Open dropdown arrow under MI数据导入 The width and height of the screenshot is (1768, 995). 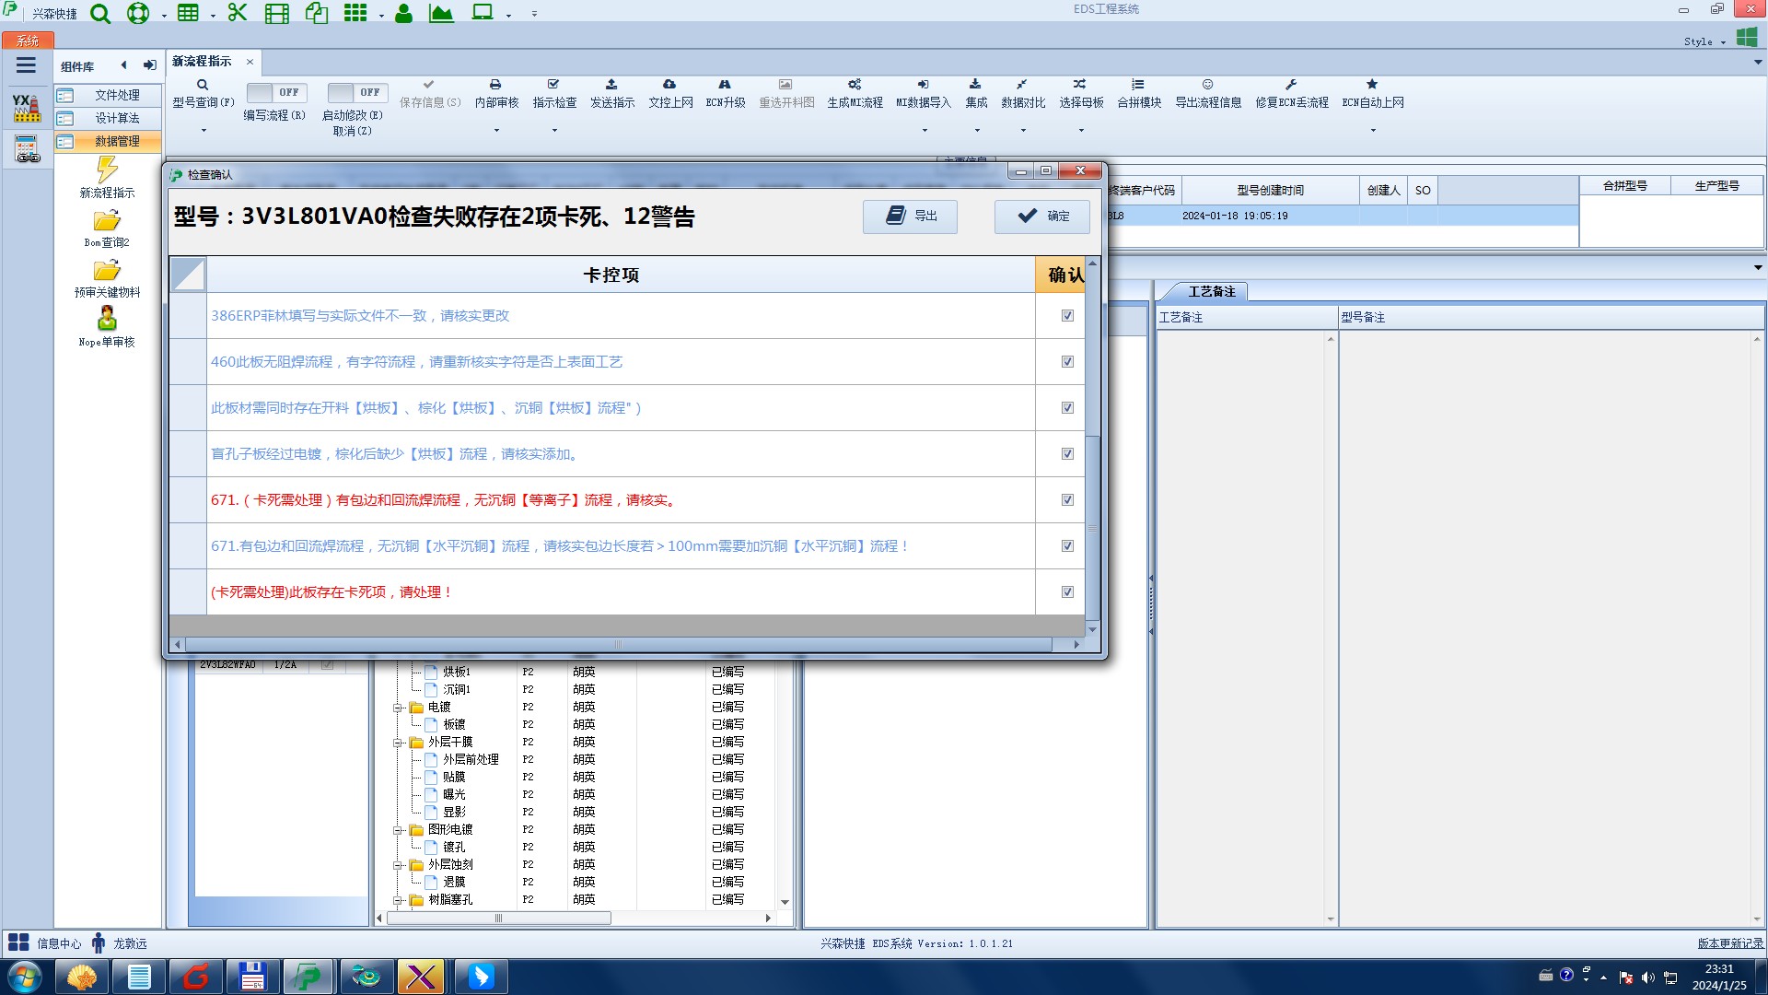pyautogui.click(x=925, y=131)
